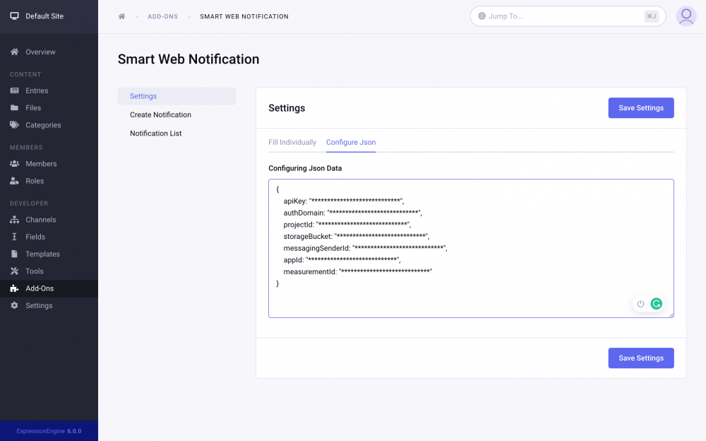Screen dimensions: 706x441
Task: Open the user profile avatar
Action: 686,16
